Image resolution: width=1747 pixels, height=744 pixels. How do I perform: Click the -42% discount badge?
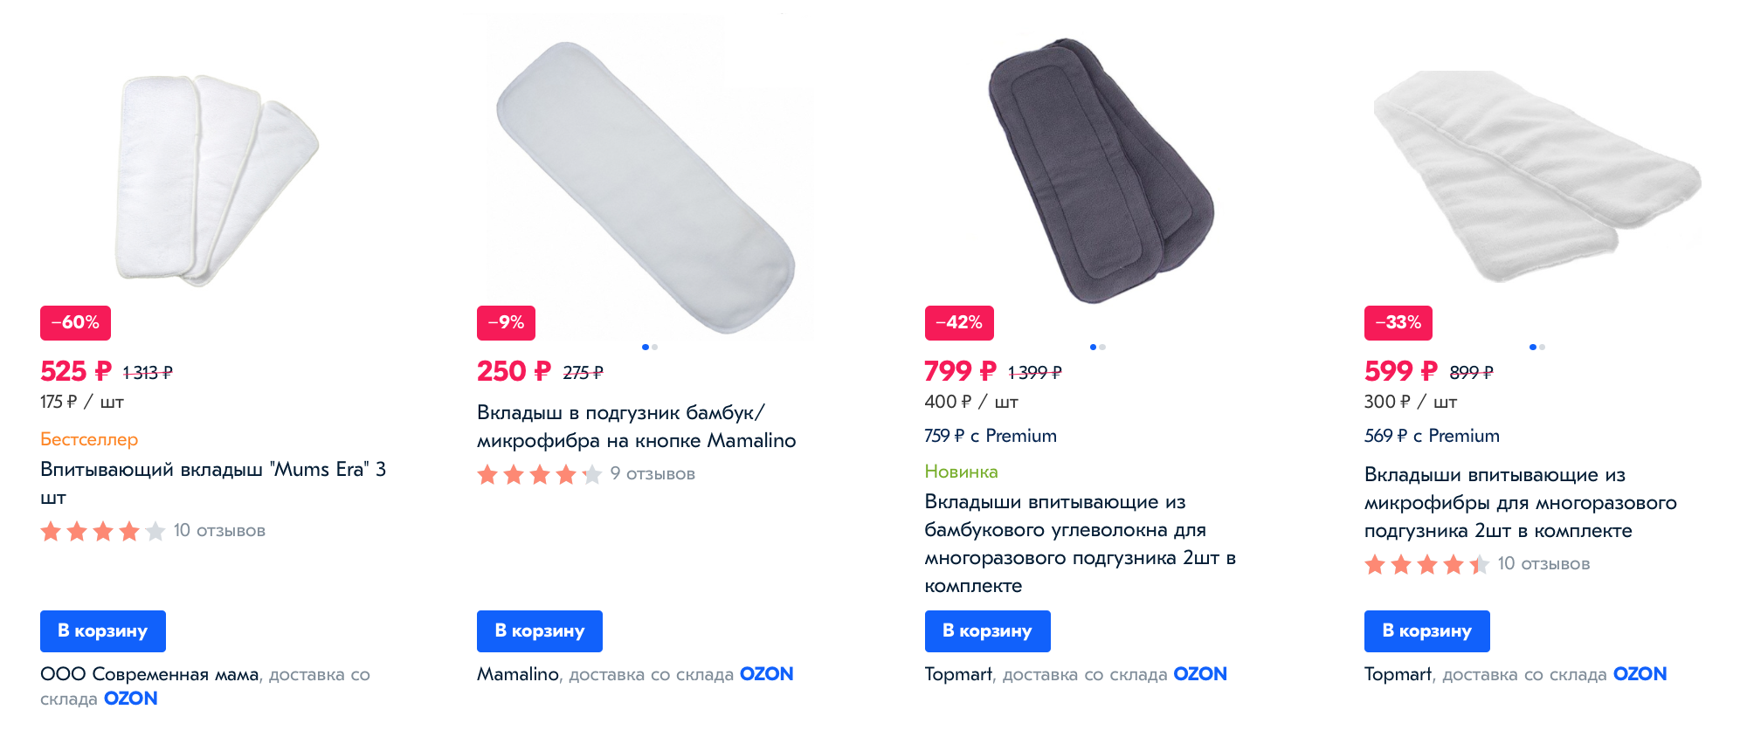[959, 322]
